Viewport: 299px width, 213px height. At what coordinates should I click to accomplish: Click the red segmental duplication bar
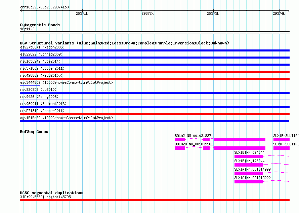click(155, 200)
